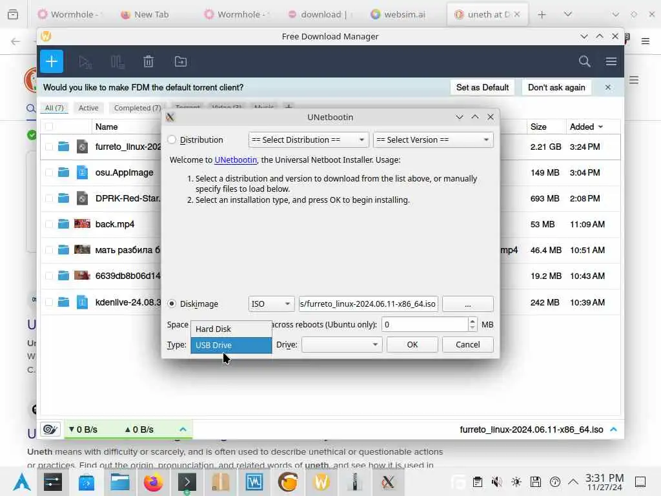Screen dimensions: 661x496
Task: Click the blue add download plus button
Action: (x=52, y=61)
